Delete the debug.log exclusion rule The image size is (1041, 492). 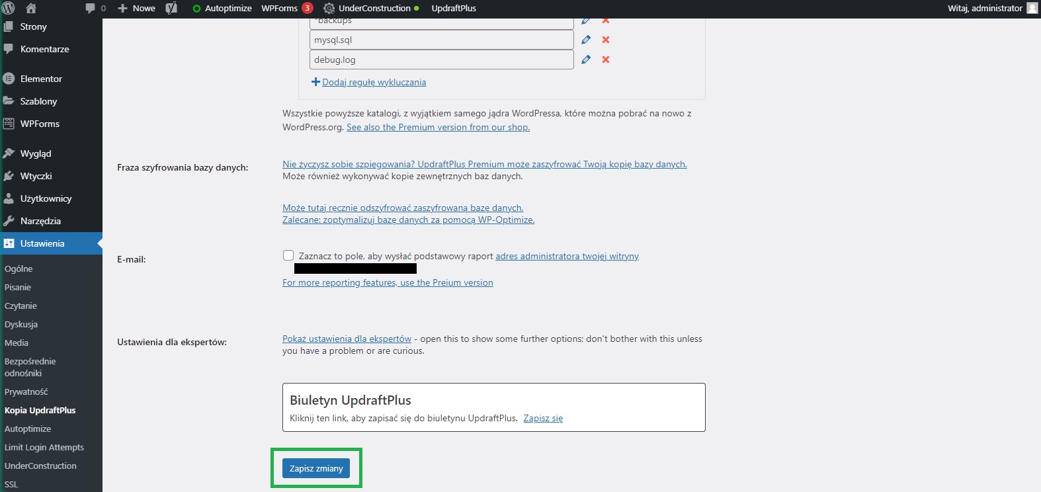tap(605, 60)
